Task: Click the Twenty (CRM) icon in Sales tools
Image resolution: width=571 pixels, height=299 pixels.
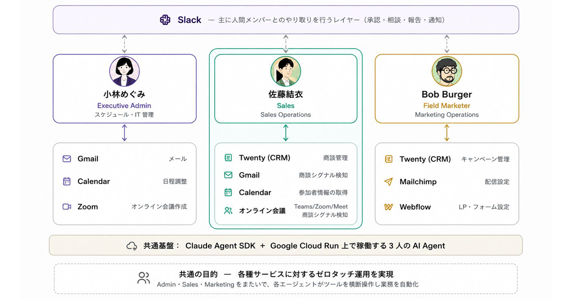Action: 228,158
